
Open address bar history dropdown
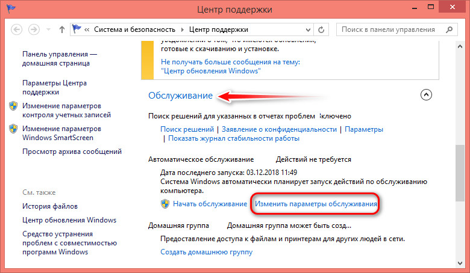coord(308,29)
